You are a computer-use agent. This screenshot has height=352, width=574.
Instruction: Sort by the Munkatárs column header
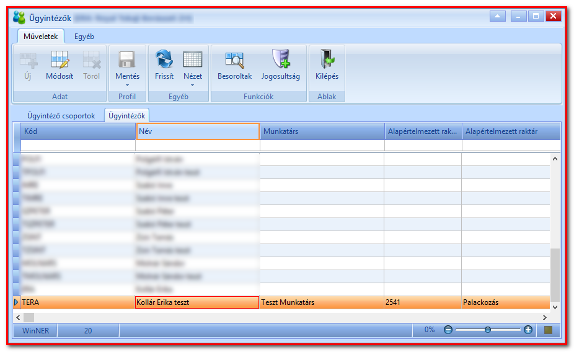(x=322, y=131)
